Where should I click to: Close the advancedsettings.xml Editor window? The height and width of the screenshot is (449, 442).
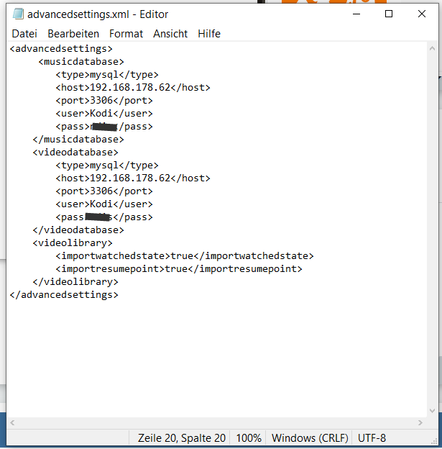click(x=422, y=14)
